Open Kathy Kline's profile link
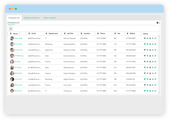 [18, 73]
